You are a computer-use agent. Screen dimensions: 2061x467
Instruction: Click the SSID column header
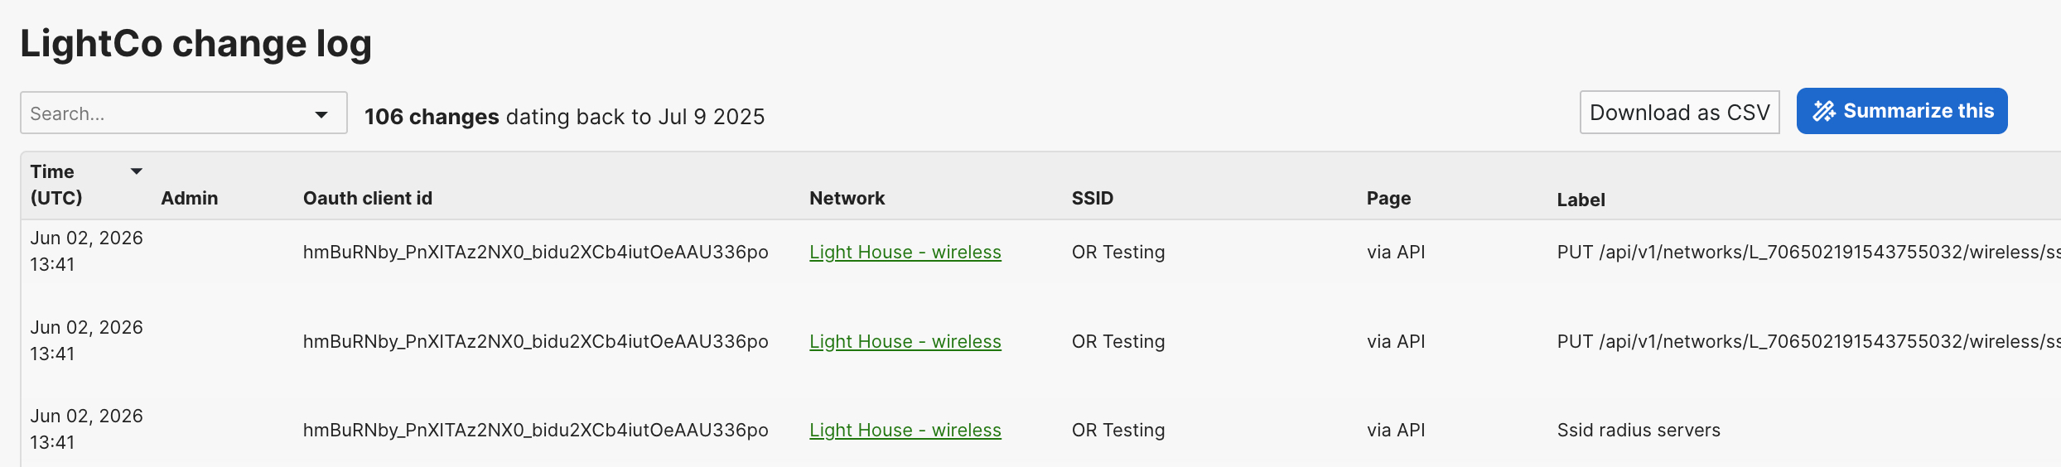[1093, 198]
